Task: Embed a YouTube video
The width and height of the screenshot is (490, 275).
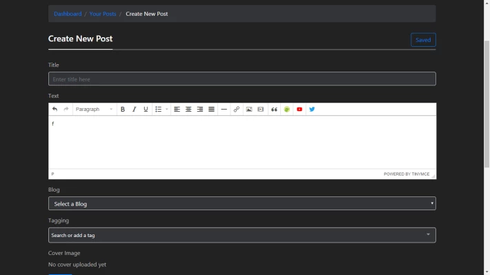Action: [x=300, y=110]
